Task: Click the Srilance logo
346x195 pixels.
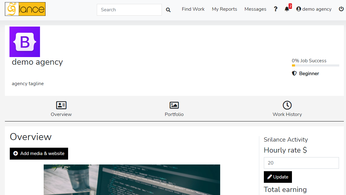Action: click(25, 9)
